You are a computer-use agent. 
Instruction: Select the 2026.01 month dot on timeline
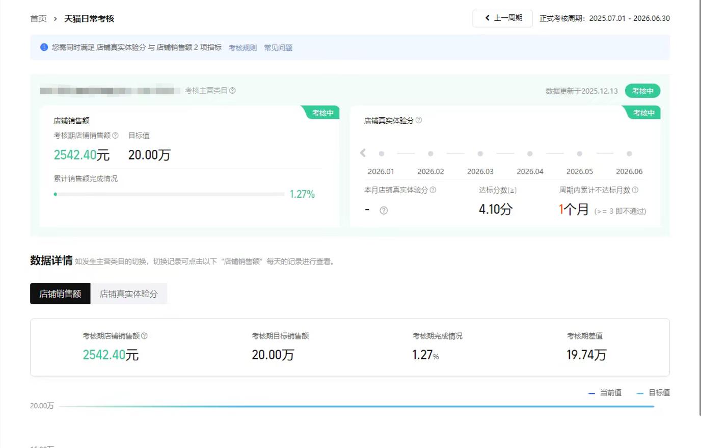point(381,153)
